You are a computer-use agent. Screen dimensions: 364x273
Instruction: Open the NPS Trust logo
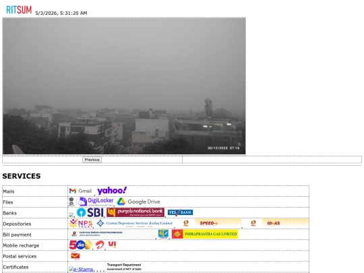click(81, 223)
